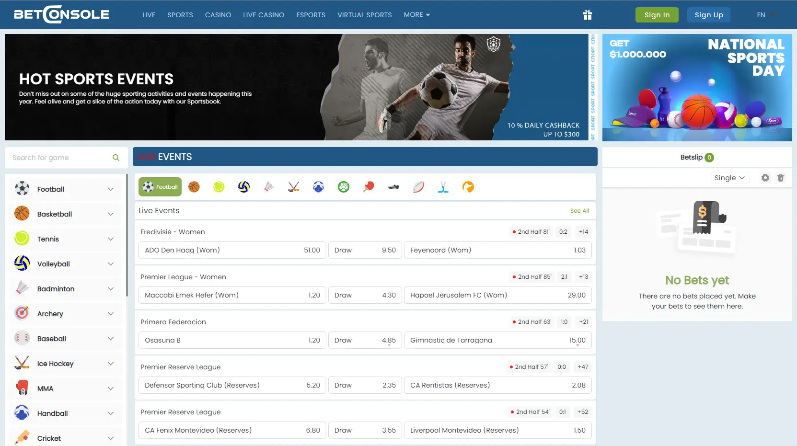Click the Tennis ball icon in sidebar
Image resolution: width=797 pixels, height=446 pixels.
(x=22, y=239)
